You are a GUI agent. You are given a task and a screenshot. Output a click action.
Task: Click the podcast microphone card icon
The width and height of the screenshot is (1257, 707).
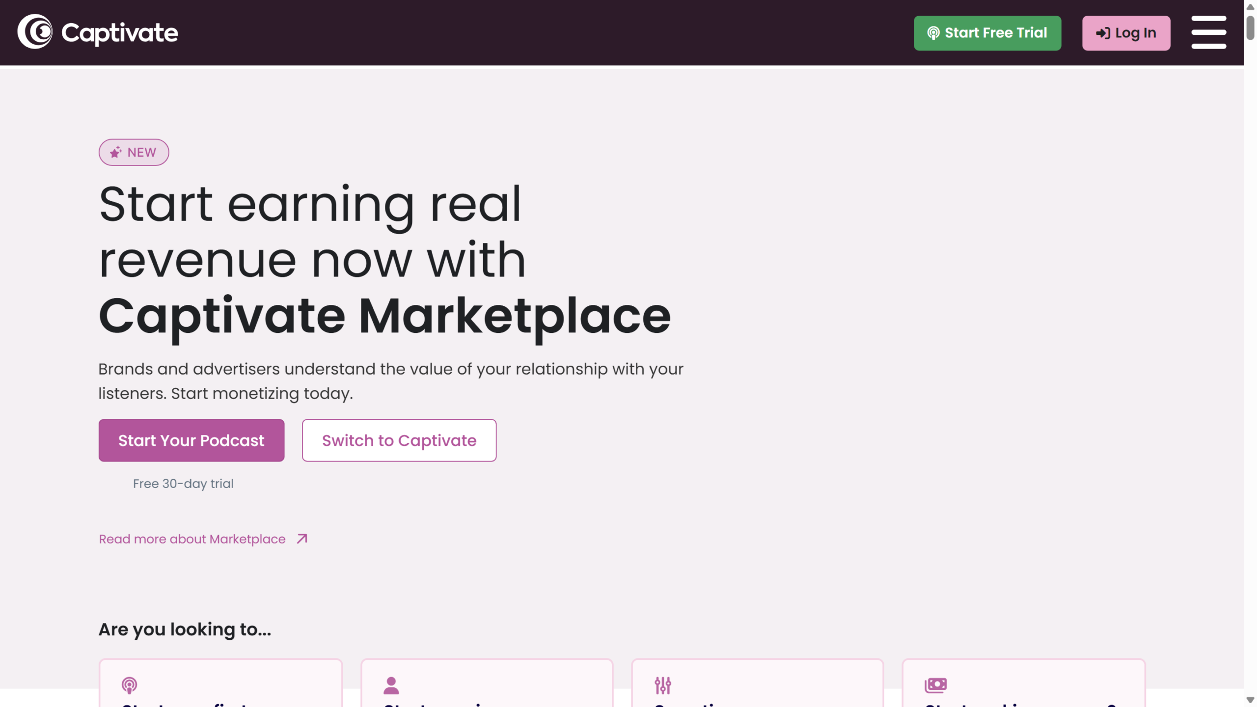click(129, 685)
